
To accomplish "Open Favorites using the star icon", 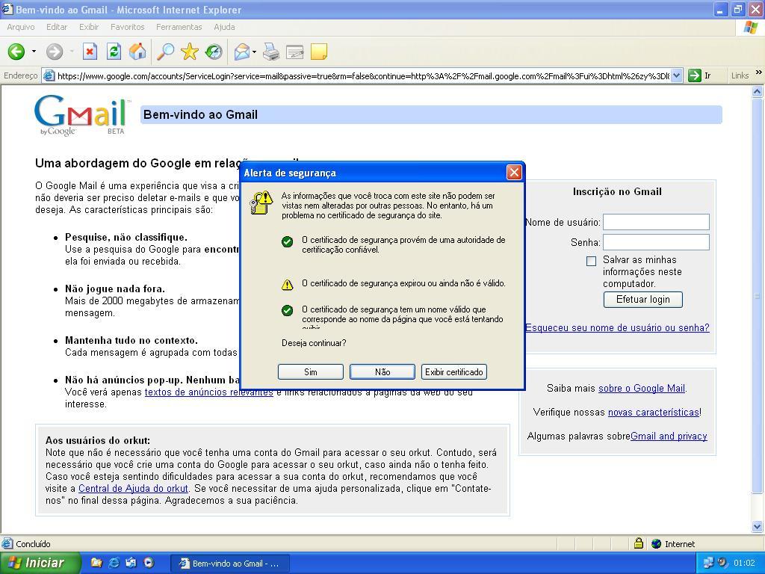I will pyautogui.click(x=190, y=52).
